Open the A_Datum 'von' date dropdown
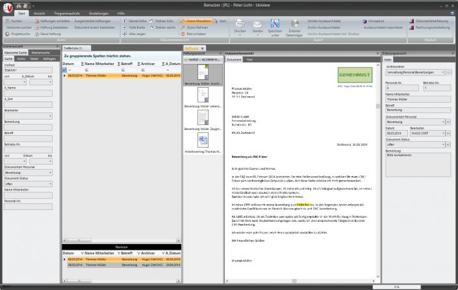This screenshot has height=290, width=458. (24, 82)
